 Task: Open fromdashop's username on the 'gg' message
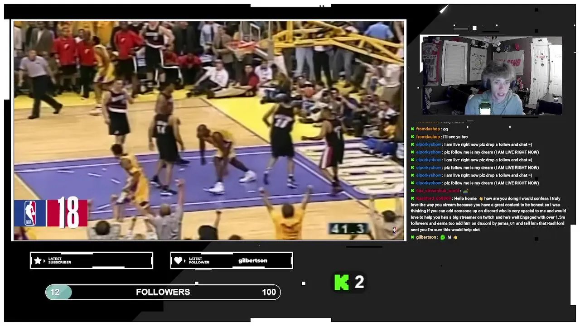pyautogui.click(x=428, y=129)
